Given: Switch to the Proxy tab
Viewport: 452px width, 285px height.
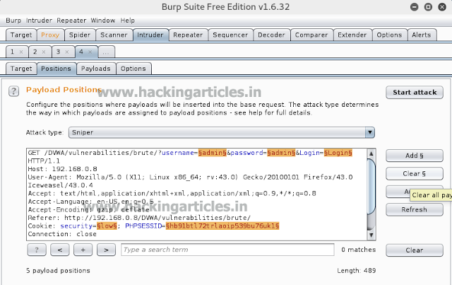Looking at the screenshot, I should tap(50, 35).
